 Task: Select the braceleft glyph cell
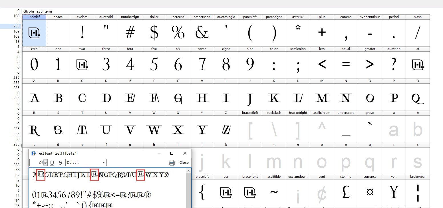click(x=202, y=190)
